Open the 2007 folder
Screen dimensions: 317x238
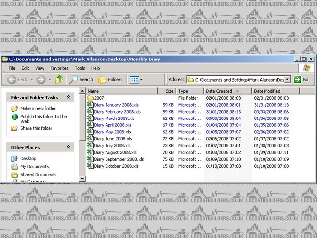99,98
